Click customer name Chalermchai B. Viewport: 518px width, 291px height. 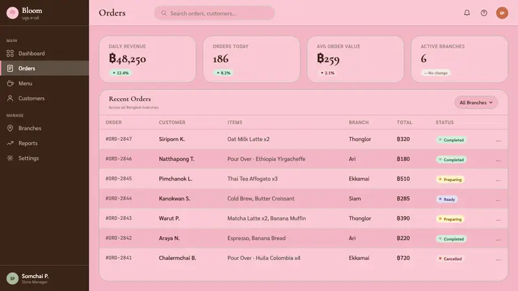click(177, 258)
